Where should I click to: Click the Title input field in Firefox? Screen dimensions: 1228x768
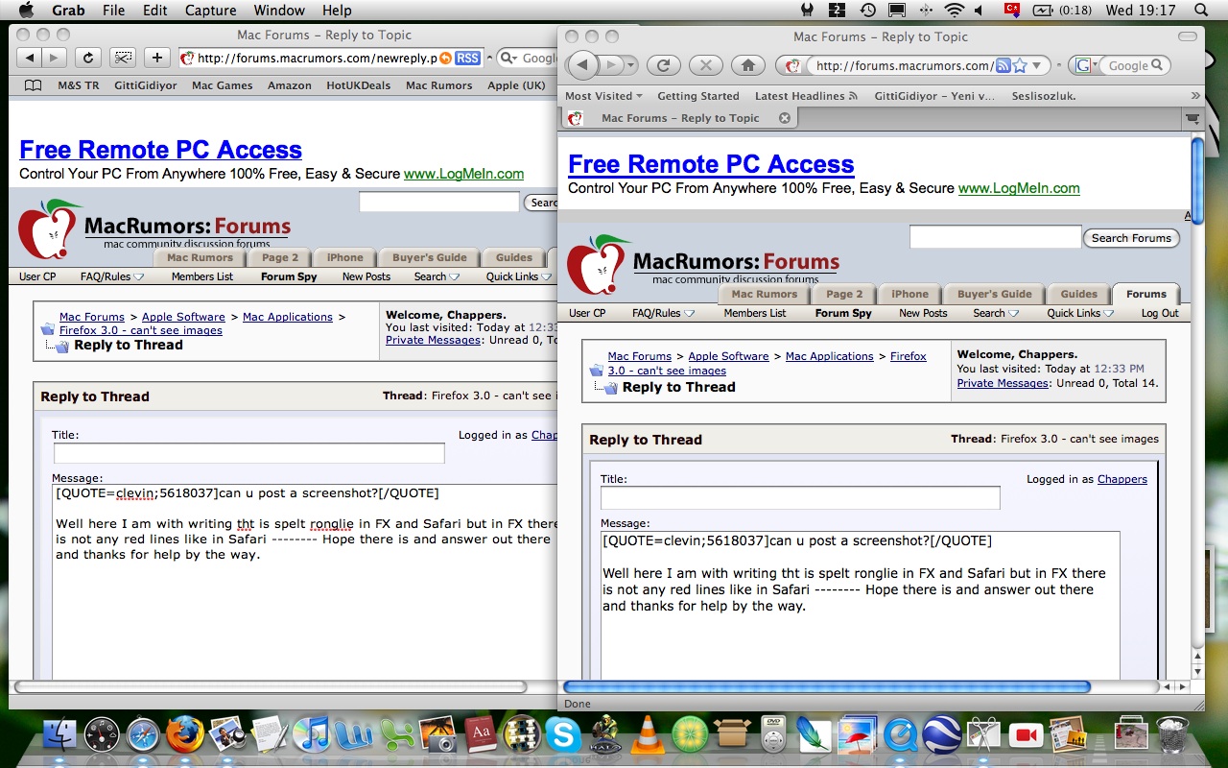click(x=800, y=497)
